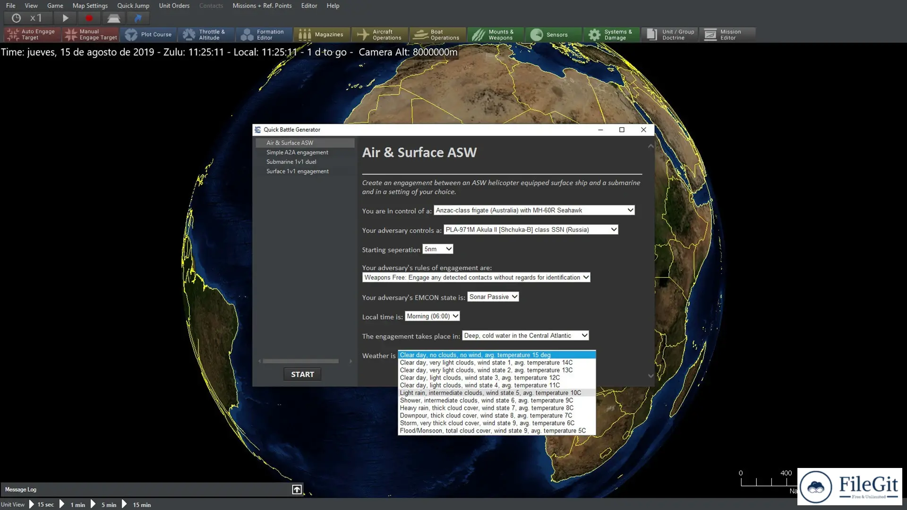The height and width of the screenshot is (510, 907).
Task: Select Simple A2A engagement tab
Action: click(x=297, y=152)
